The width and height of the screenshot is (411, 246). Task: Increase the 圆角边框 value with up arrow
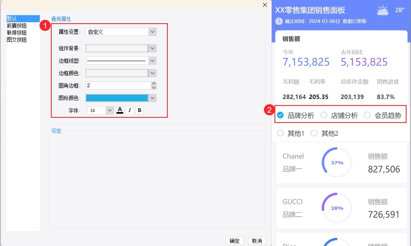154,83
